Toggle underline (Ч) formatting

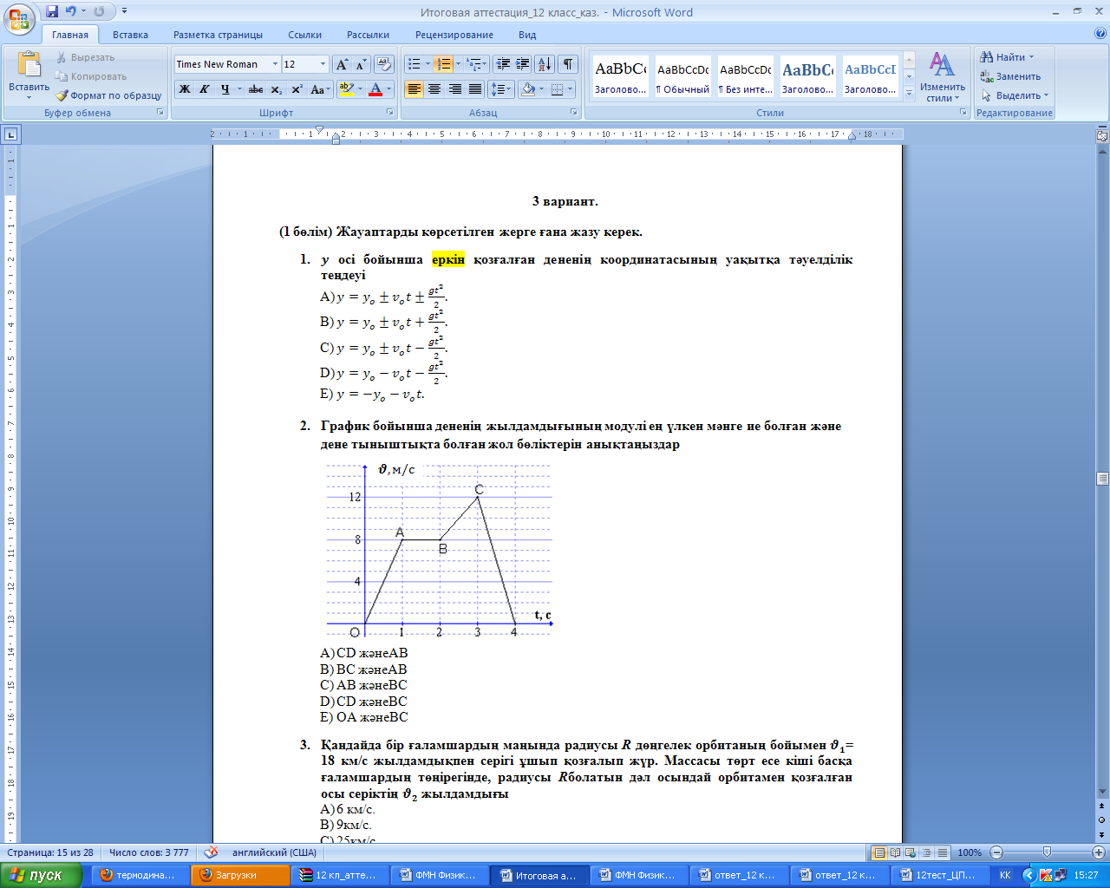click(x=225, y=89)
